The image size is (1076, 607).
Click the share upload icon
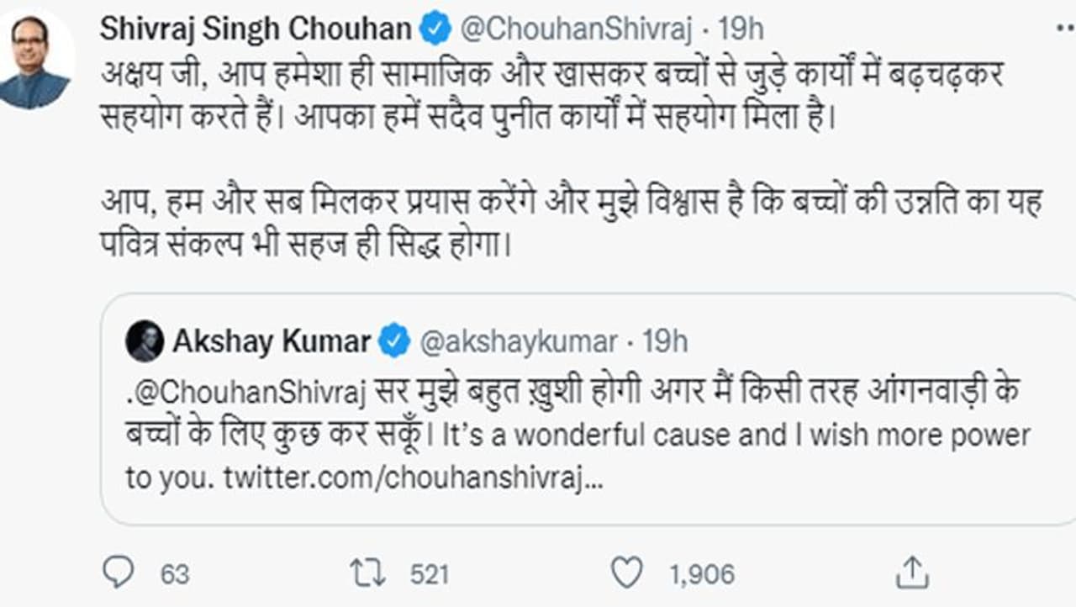pos(910,573)
